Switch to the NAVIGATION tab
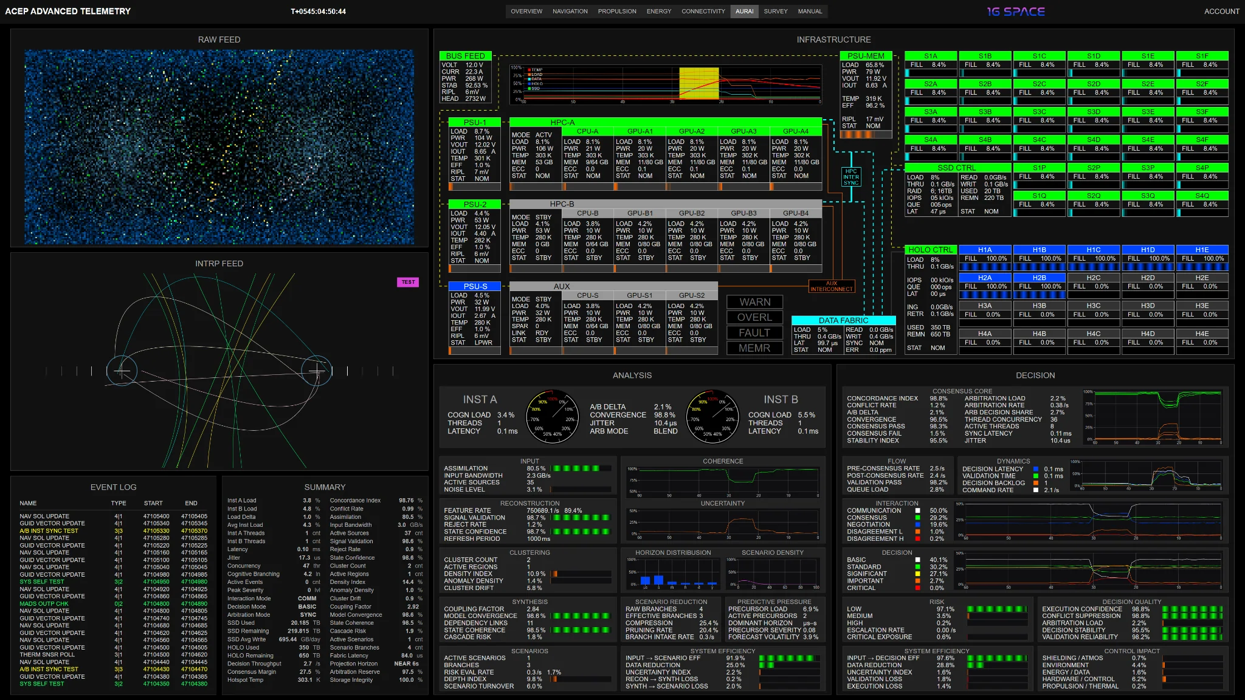 (570, 11)
